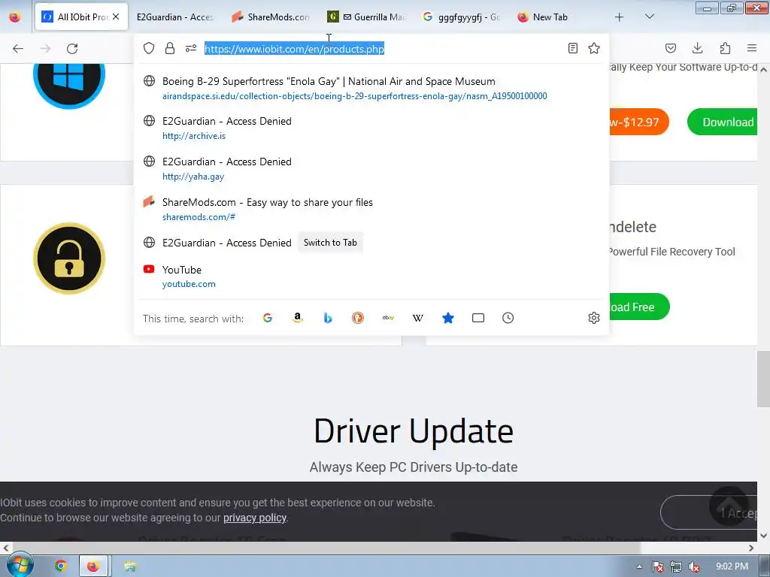Search this time with Google icon
Screen dimensions: 770x577
(x=268, y=318)
